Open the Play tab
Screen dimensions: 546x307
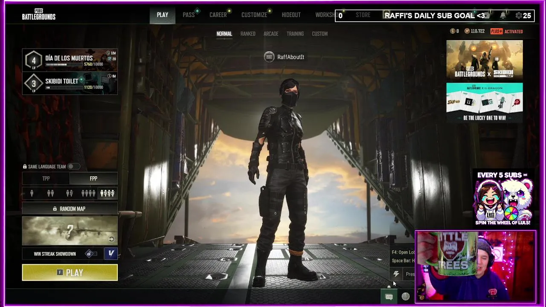[163, 15]
